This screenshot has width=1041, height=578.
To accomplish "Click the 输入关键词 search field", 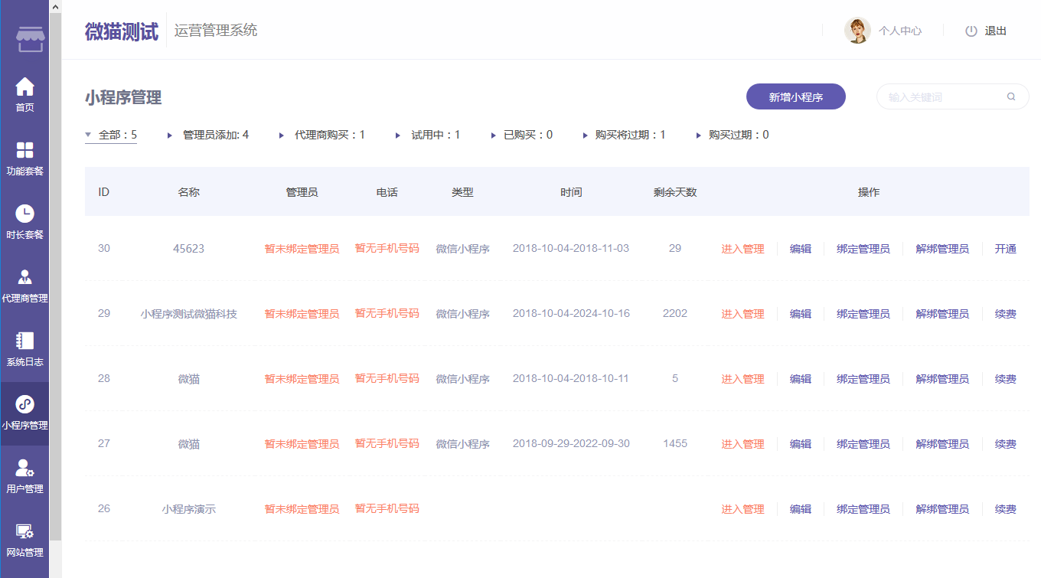I will [x=941, y=97].
